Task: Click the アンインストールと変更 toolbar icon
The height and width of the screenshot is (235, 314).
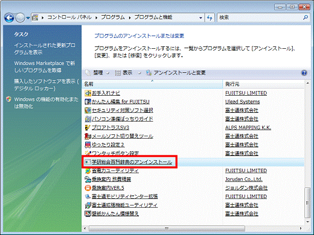Action: point(149,73)
